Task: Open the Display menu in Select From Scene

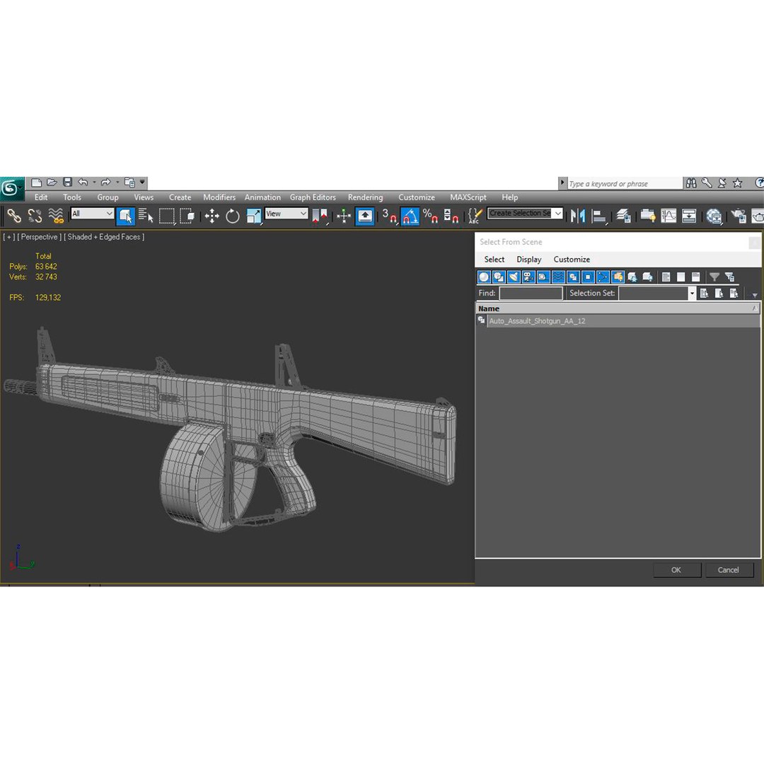Action: [x=529, y=260]
